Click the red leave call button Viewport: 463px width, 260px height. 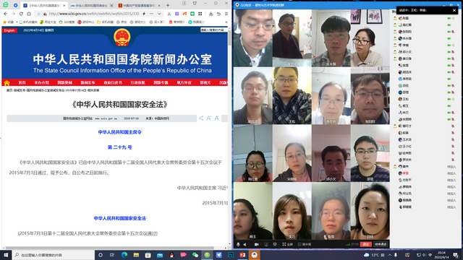(365, 244)
